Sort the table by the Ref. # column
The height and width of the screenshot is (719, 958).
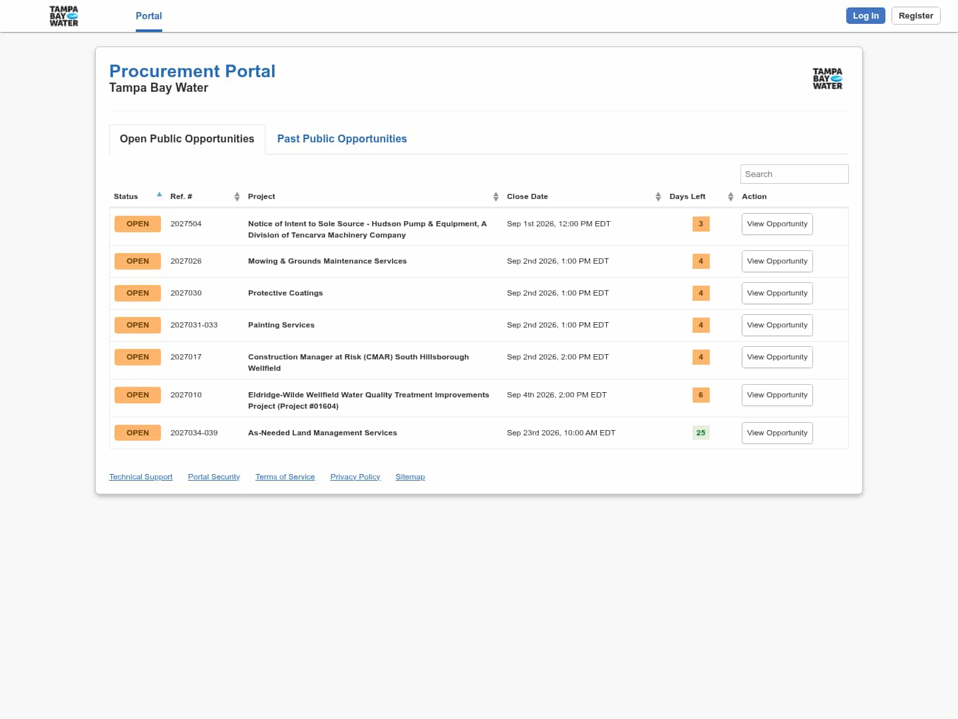[x=205, y=196]
